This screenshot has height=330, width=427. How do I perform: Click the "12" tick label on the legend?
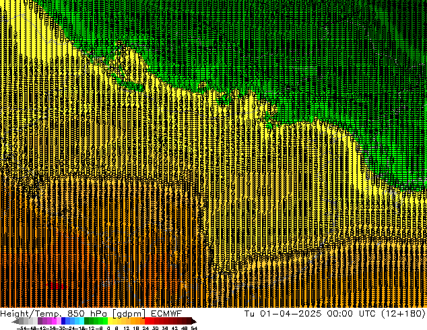[127, 328]
